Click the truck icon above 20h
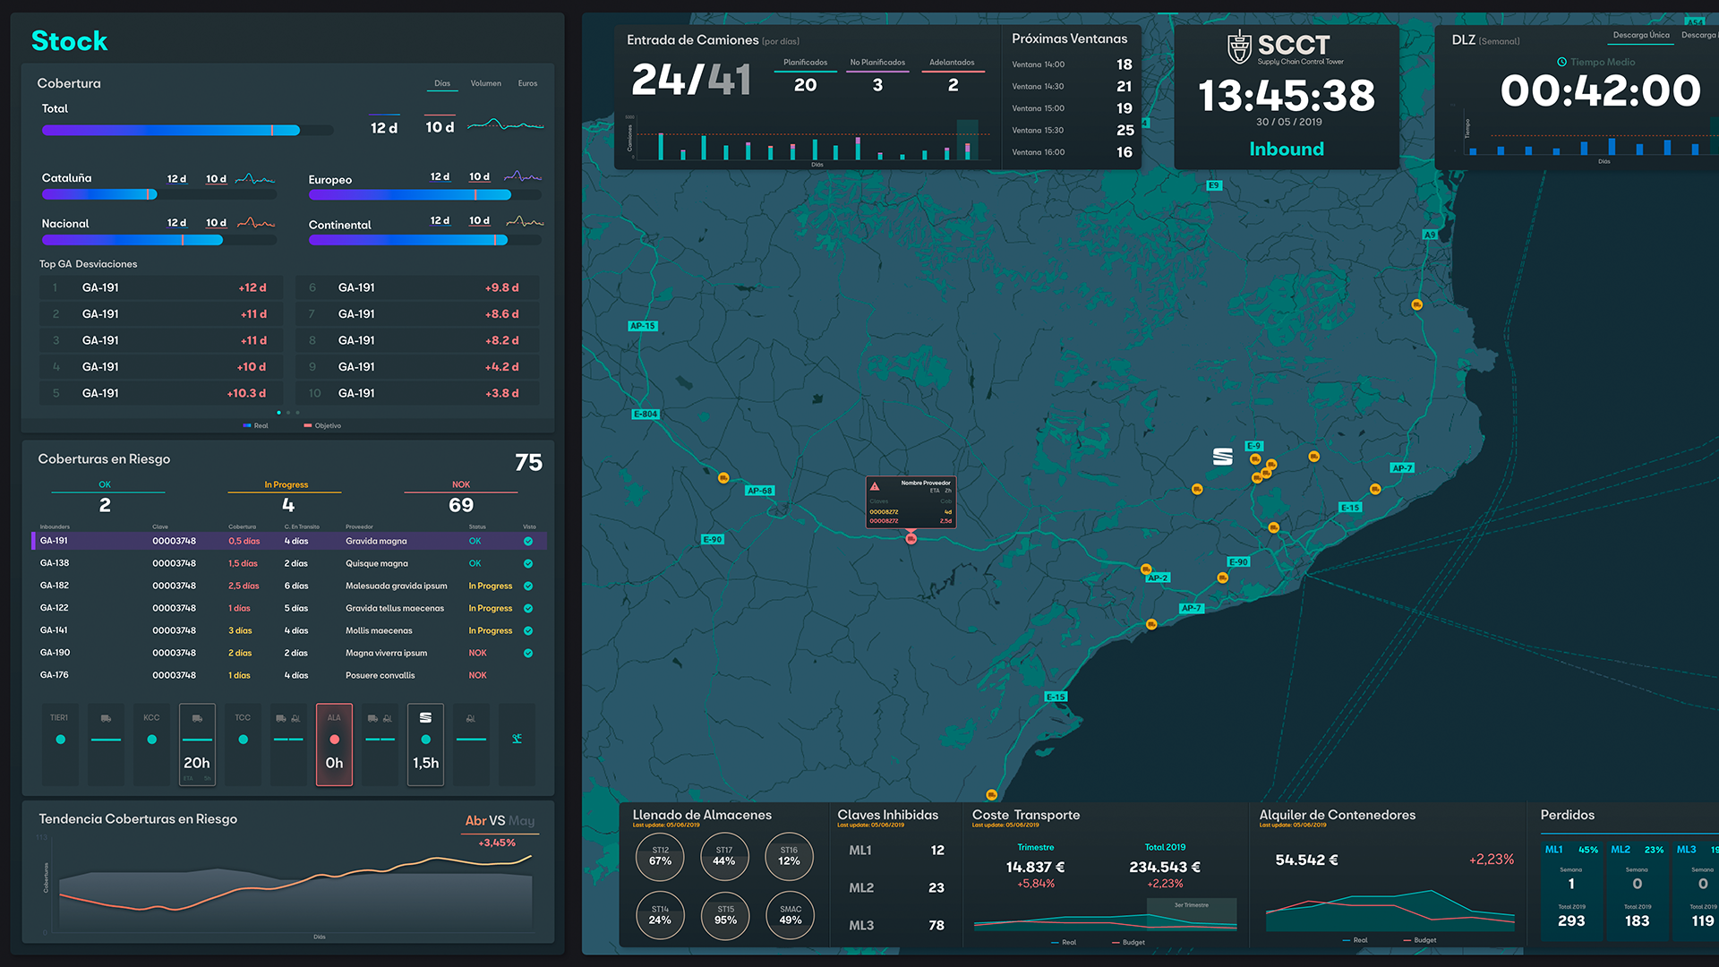The width and height of the screenshot is (1719, 967). point(197,718)
